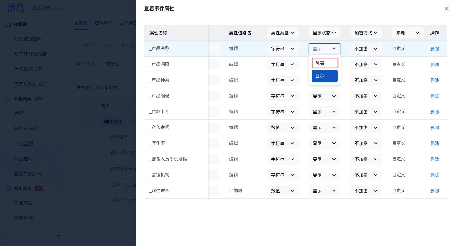The image size is (455, 246).
Task: Change type dropdown of _存入金额 row
Action: (x=282, y=128)
